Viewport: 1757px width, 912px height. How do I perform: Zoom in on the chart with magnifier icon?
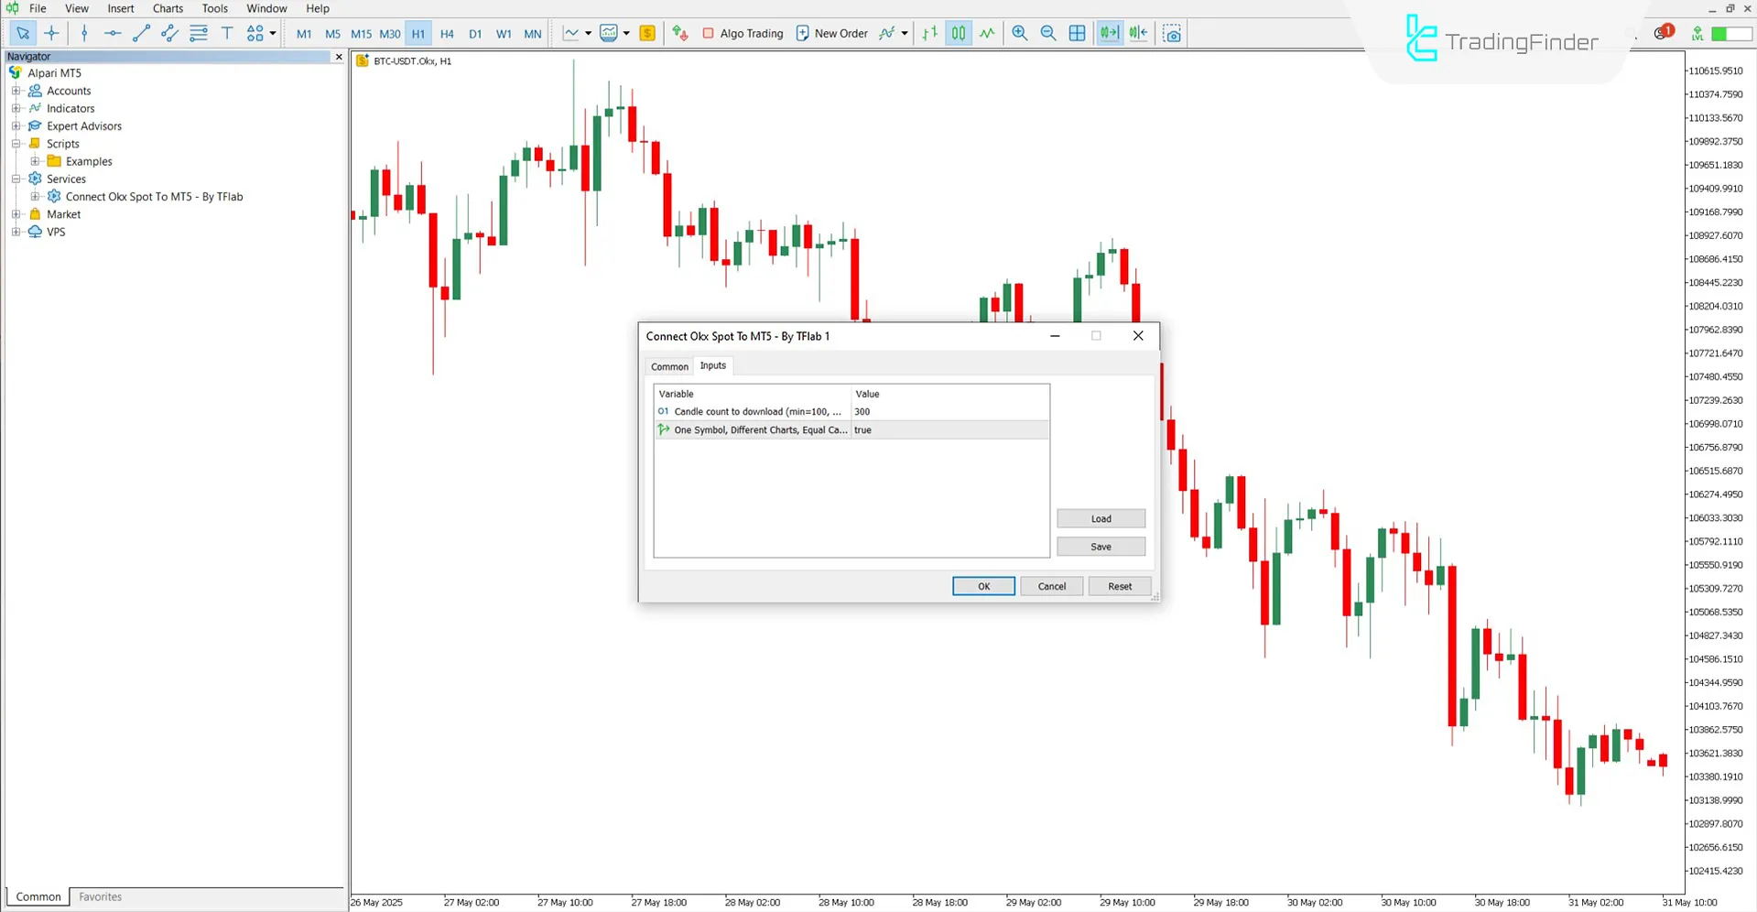coord(1019,33)
